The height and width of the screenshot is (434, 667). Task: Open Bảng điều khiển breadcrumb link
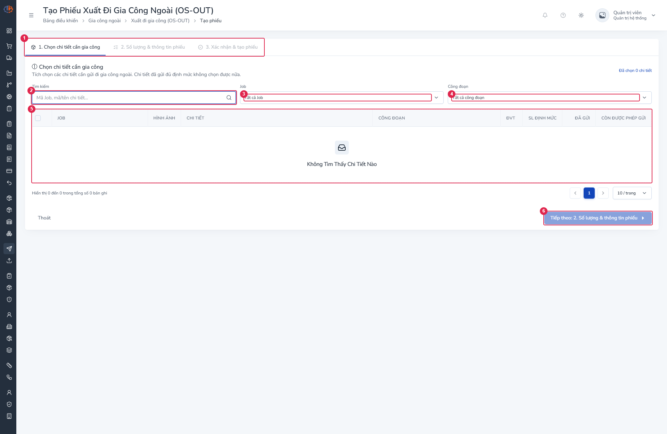coord(60,21)
